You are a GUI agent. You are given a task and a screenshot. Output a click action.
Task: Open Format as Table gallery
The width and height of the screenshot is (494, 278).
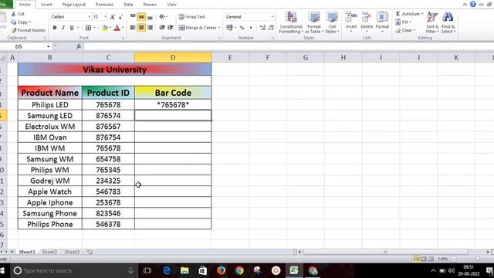pyautogui.click(x=314, y=22)
